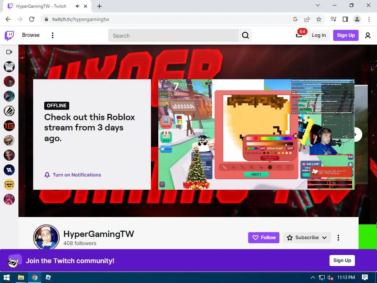Open the media control icon in the Chrome toolbar
This screenshot has width=377, height=283.
click(333, 19)
